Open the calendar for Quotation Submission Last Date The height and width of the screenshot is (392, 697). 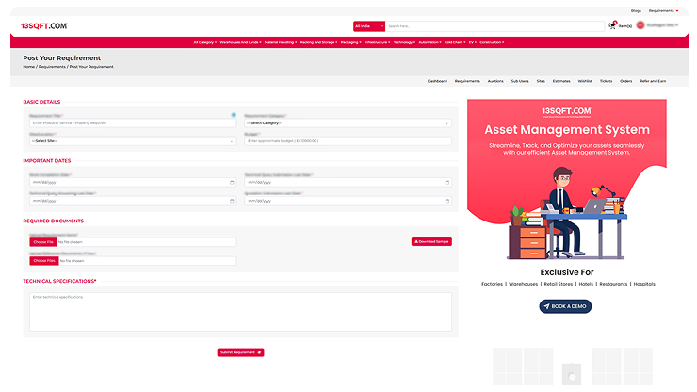pos(446,201)
